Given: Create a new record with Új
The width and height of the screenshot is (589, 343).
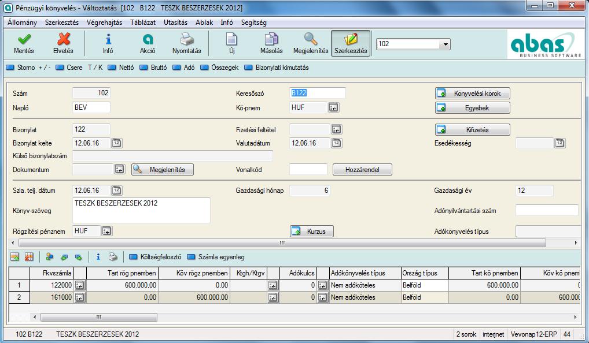Looking at the screenshot, I should click(232, 43).
